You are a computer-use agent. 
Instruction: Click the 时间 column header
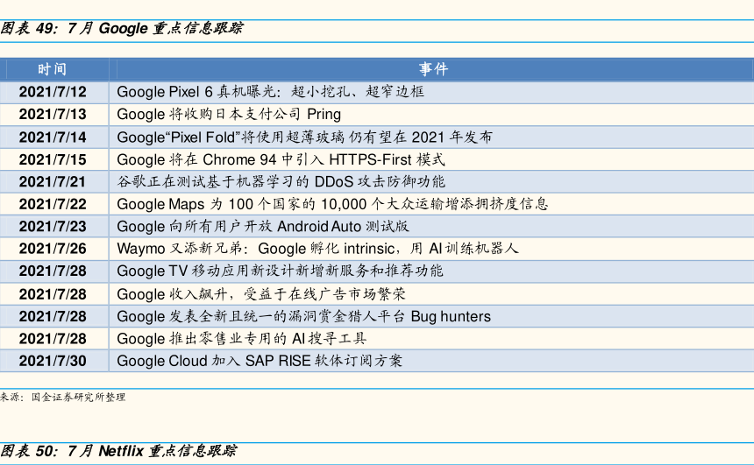[53, 69]
